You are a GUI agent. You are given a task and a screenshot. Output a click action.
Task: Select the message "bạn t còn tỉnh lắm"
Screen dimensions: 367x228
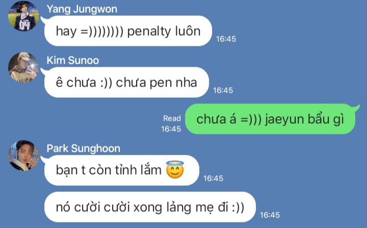tap(122, 170)
